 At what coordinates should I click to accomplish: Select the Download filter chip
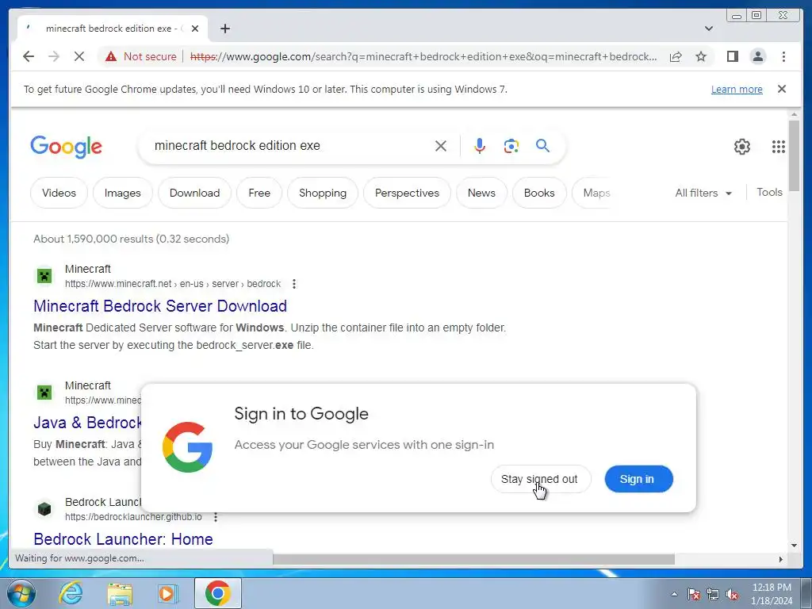(195, 193)
